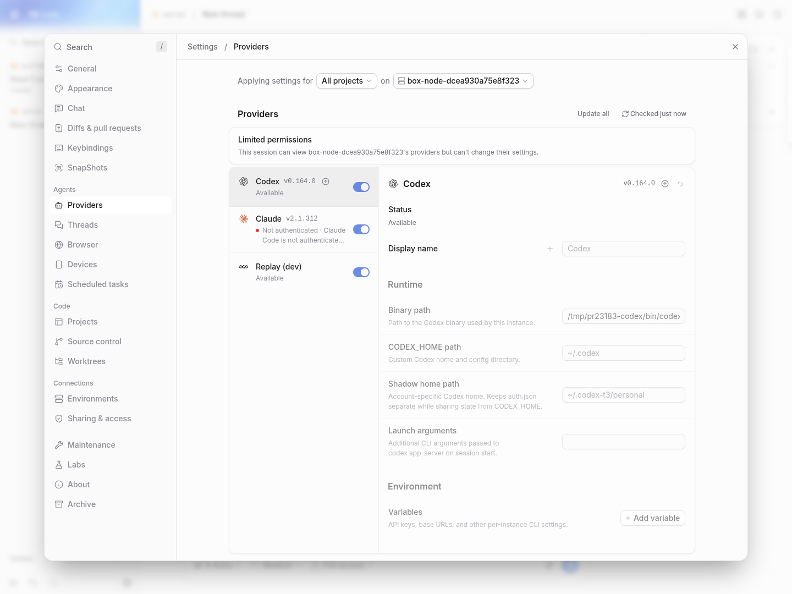Click the Browser globe icon
This screenshot has height=594, width=792.
[x=59, y=245]
